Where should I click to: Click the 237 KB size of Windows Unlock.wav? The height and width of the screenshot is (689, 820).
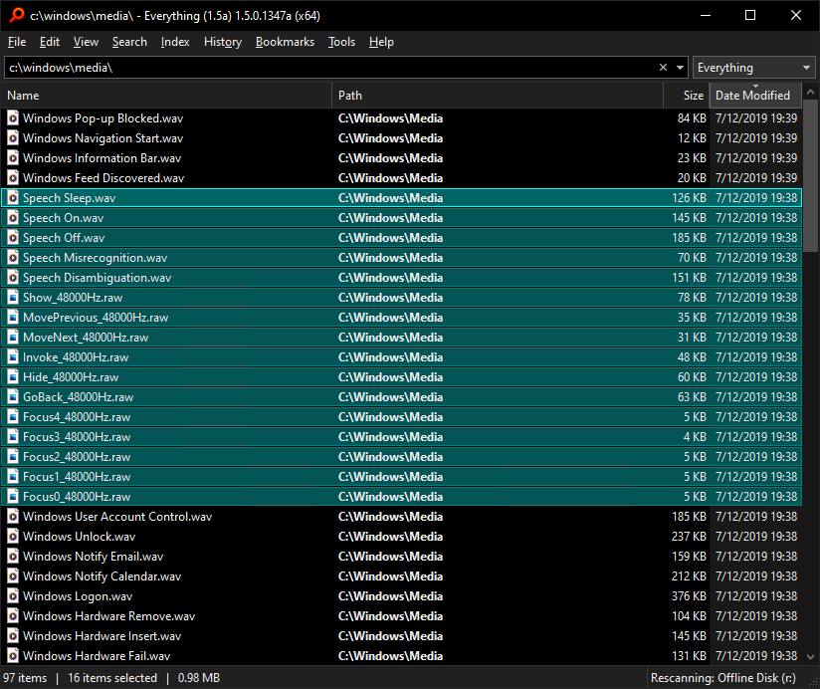pyautogui.click(x=689, y=537)
